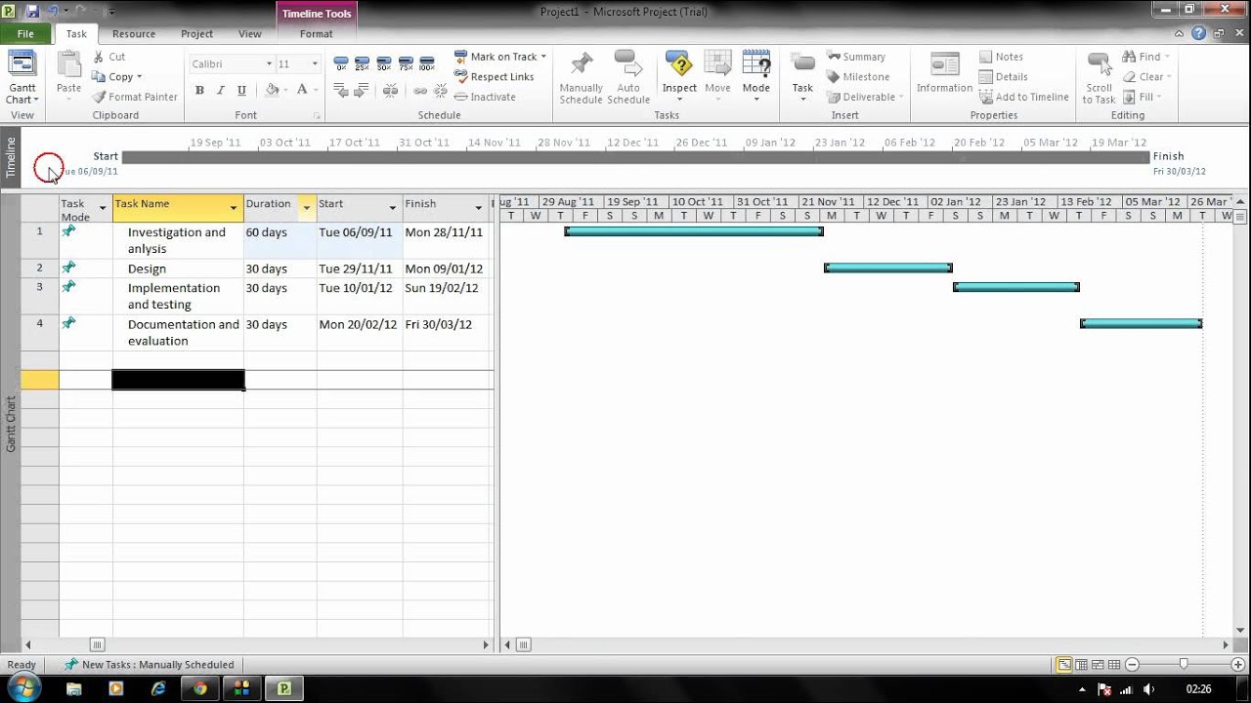Click Scroll to Task
1251x703 pixels.
(x=1099, y=77)
